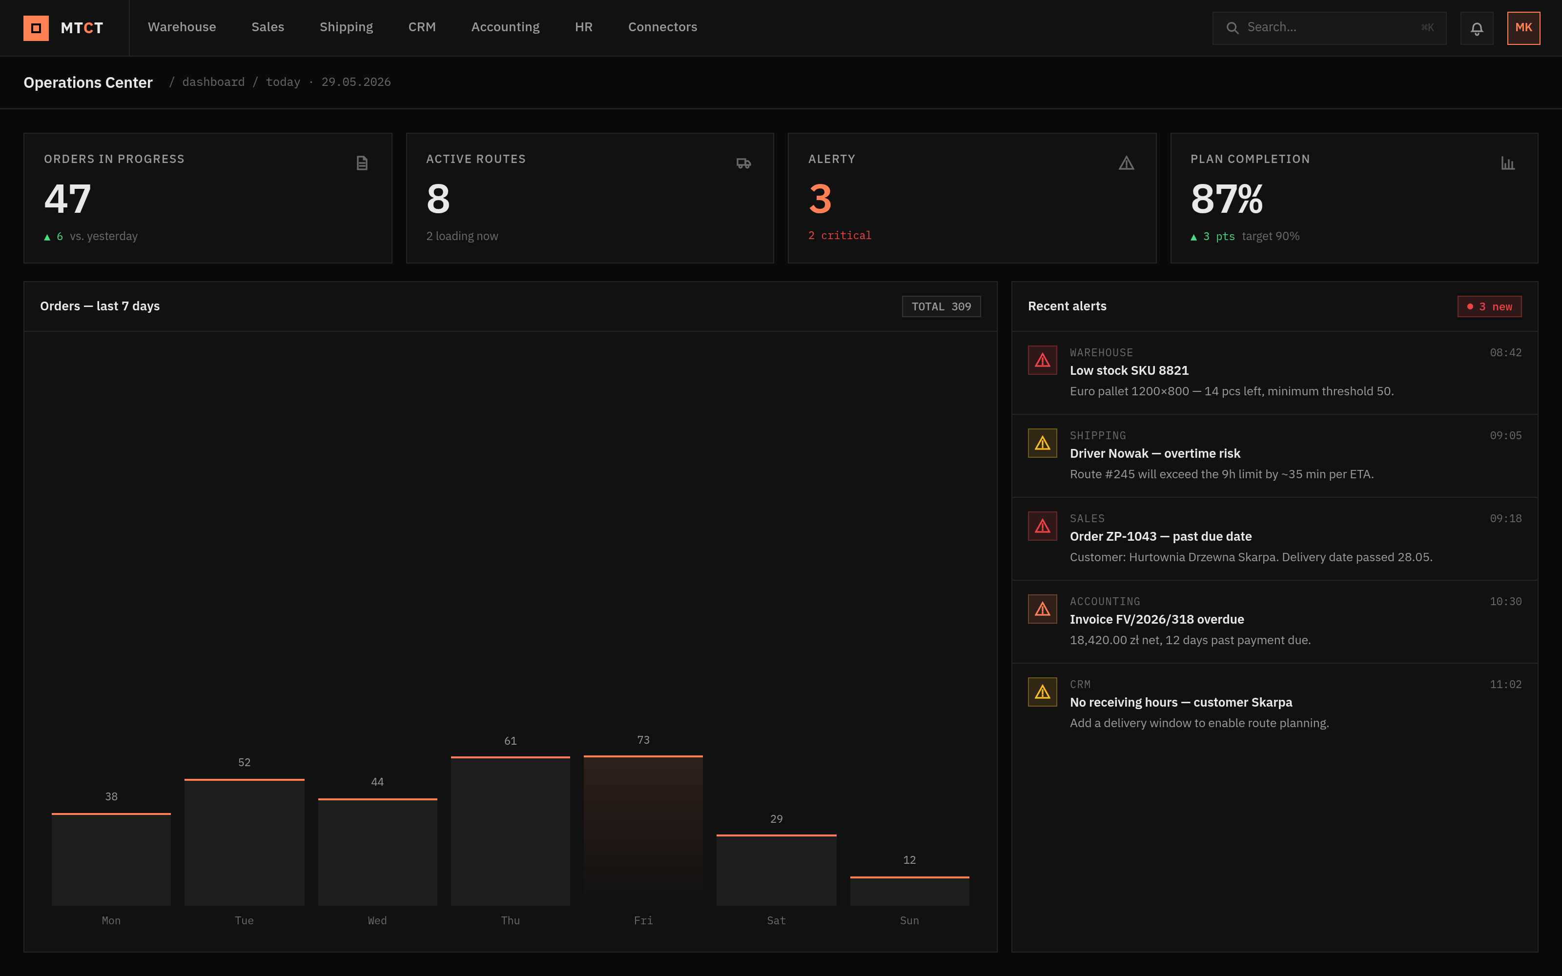Click the bar chart icon in Plan Completion card

click(1508, 163)
